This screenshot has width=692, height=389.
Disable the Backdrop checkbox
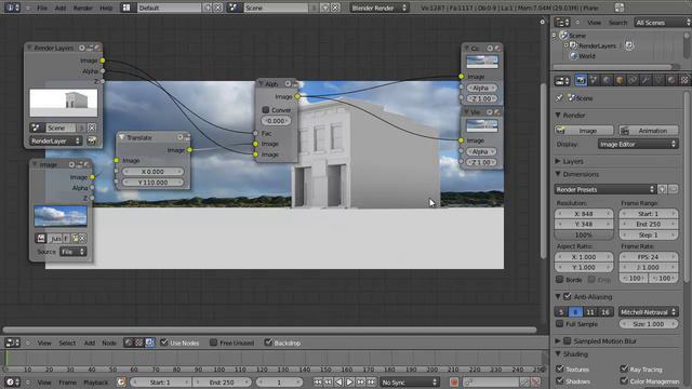[x=268, y=343]
